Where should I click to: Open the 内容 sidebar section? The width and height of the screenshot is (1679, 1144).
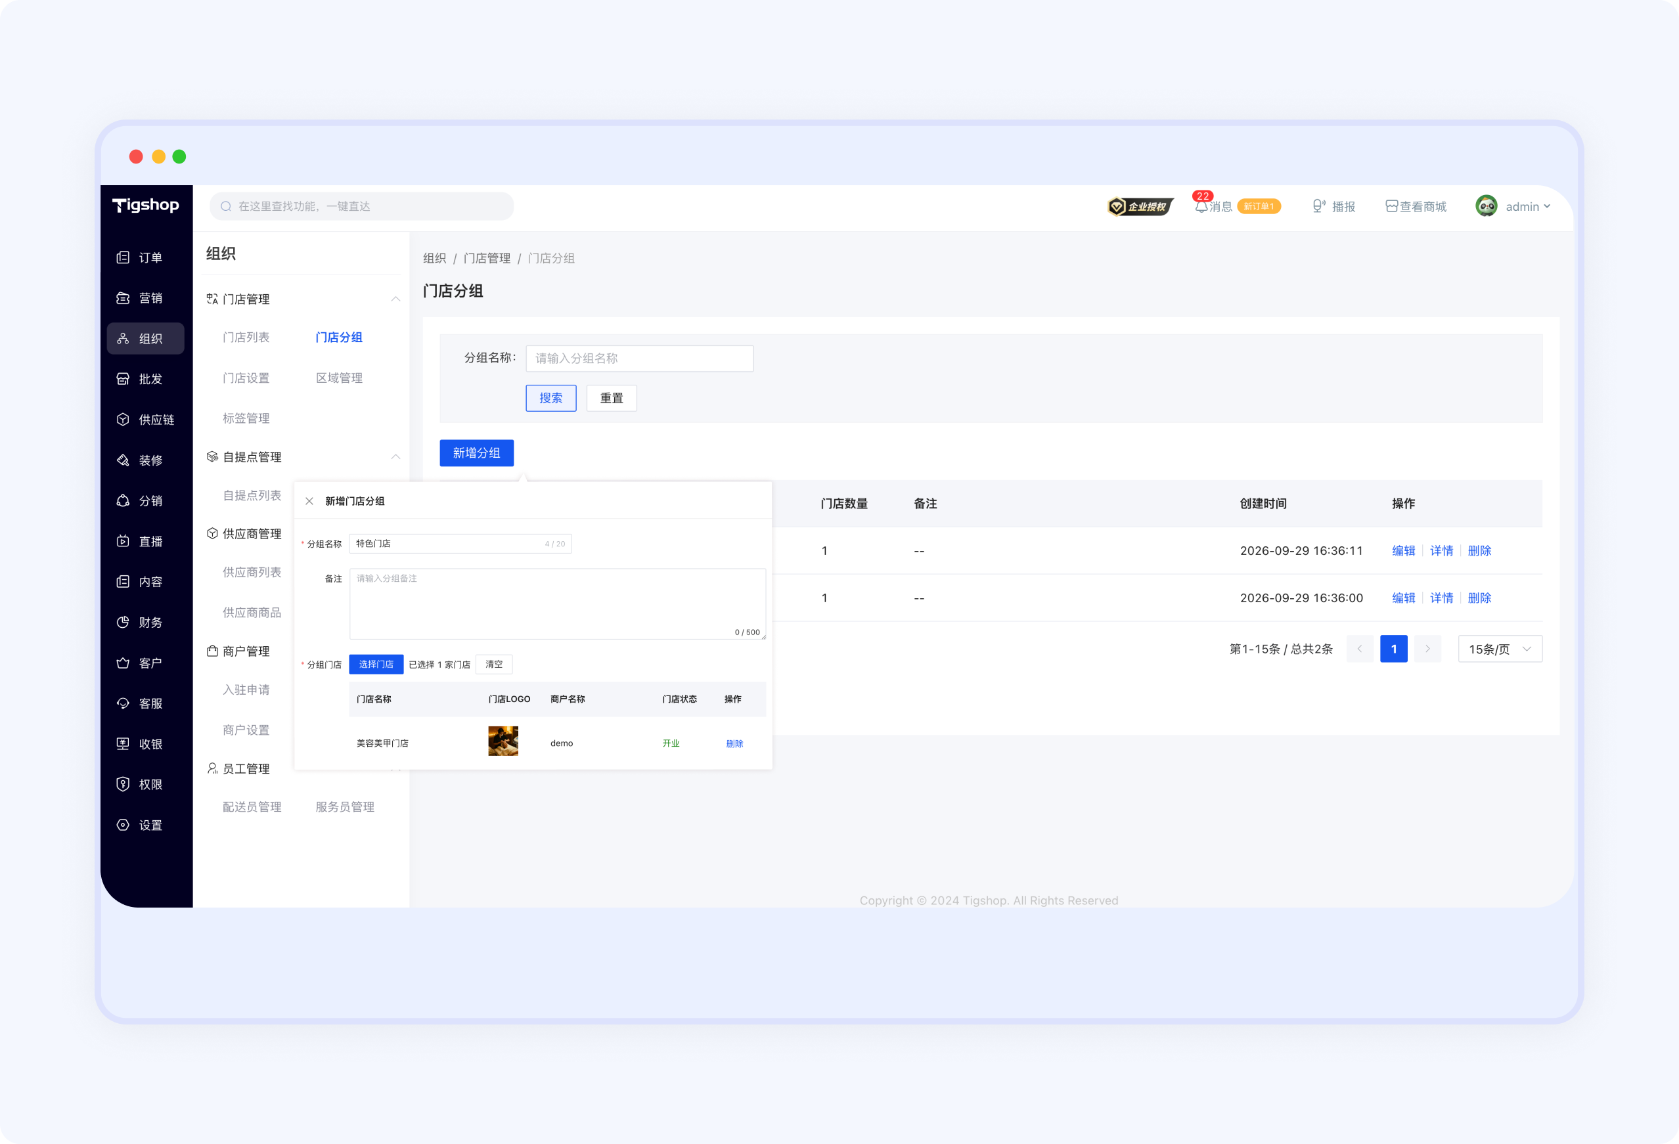[145, 581]
